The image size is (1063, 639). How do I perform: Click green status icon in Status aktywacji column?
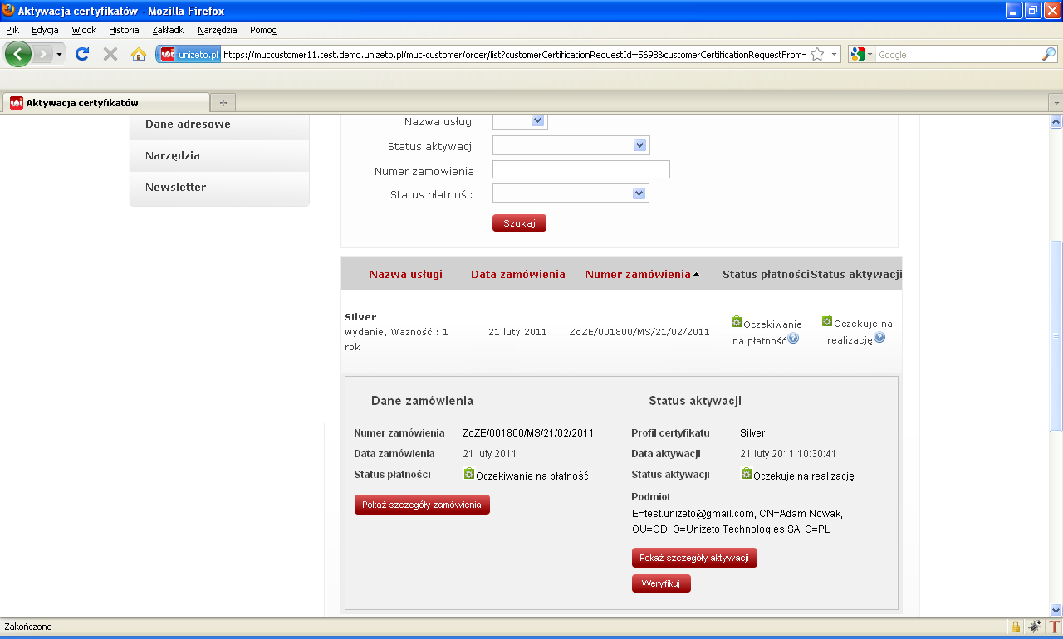(x=827, y=320)
